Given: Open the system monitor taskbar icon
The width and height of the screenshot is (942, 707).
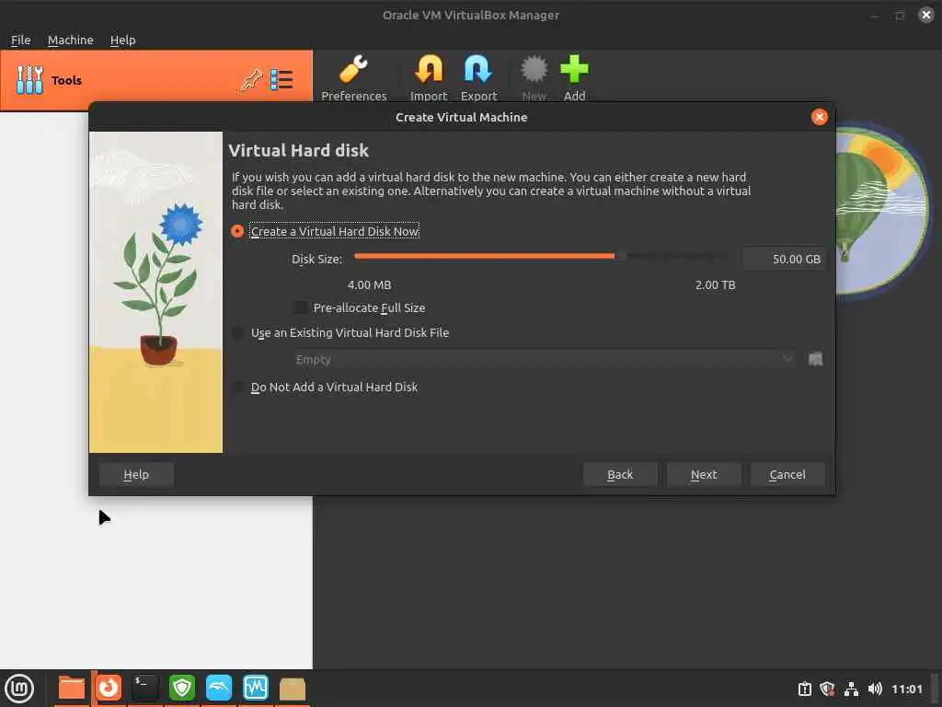Looking at the screenshot, I should click(x=256, y=688).
